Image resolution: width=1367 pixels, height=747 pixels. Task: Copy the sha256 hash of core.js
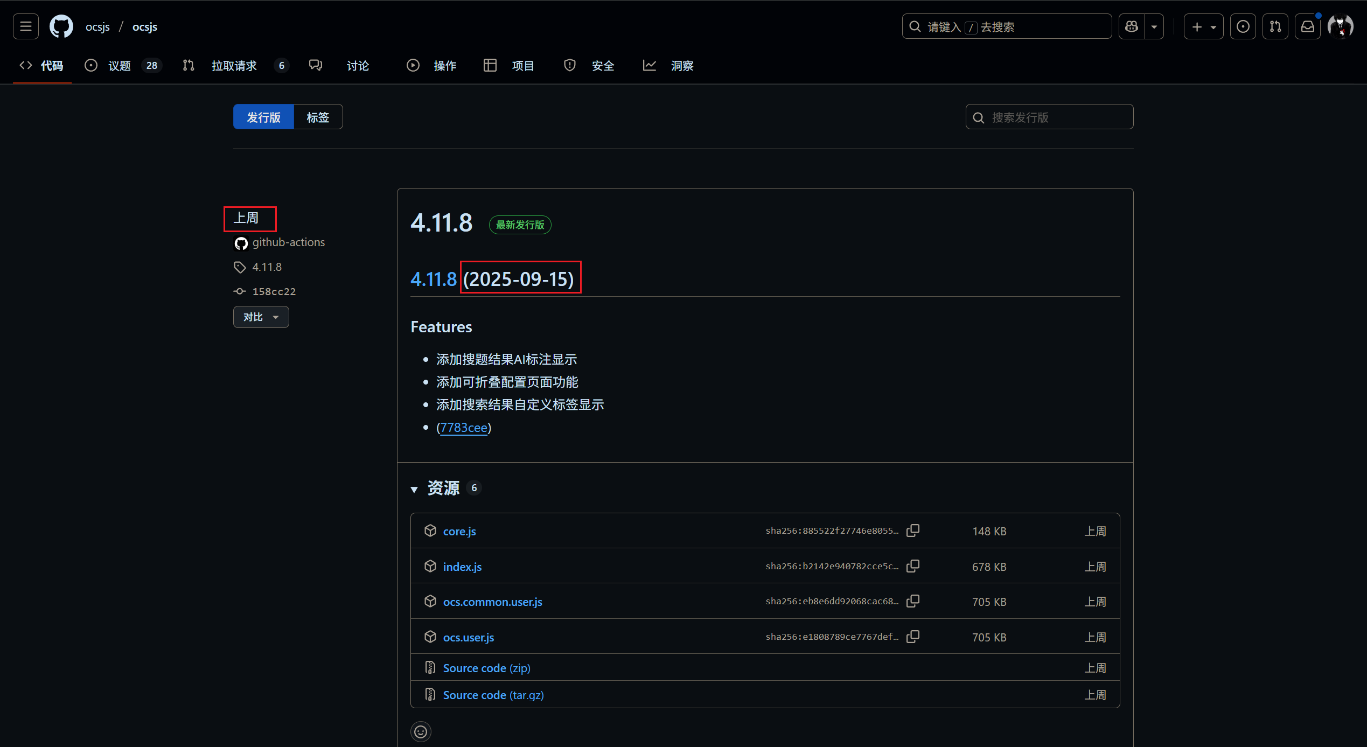913,530
